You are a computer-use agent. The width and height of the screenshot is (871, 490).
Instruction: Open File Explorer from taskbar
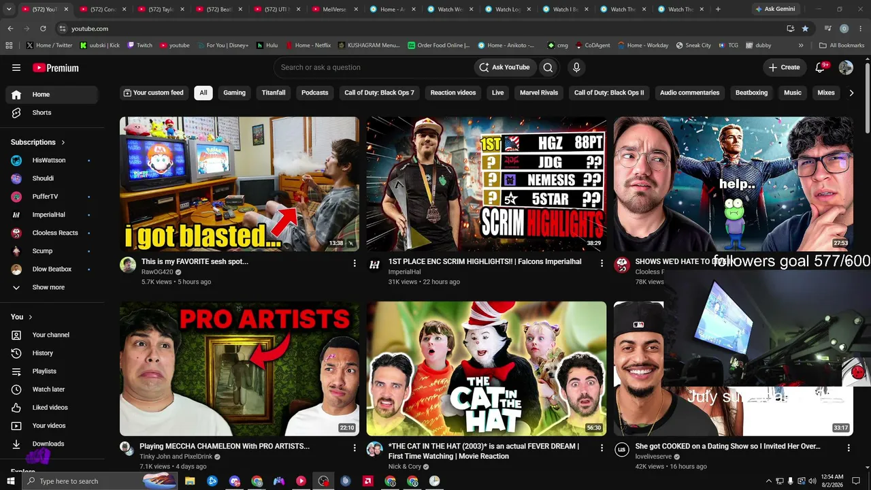(190, 481)
